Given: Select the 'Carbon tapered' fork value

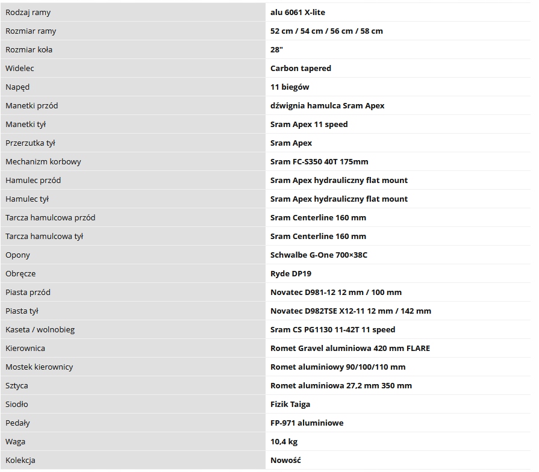Looking at the screenshot, I should 301,68.
